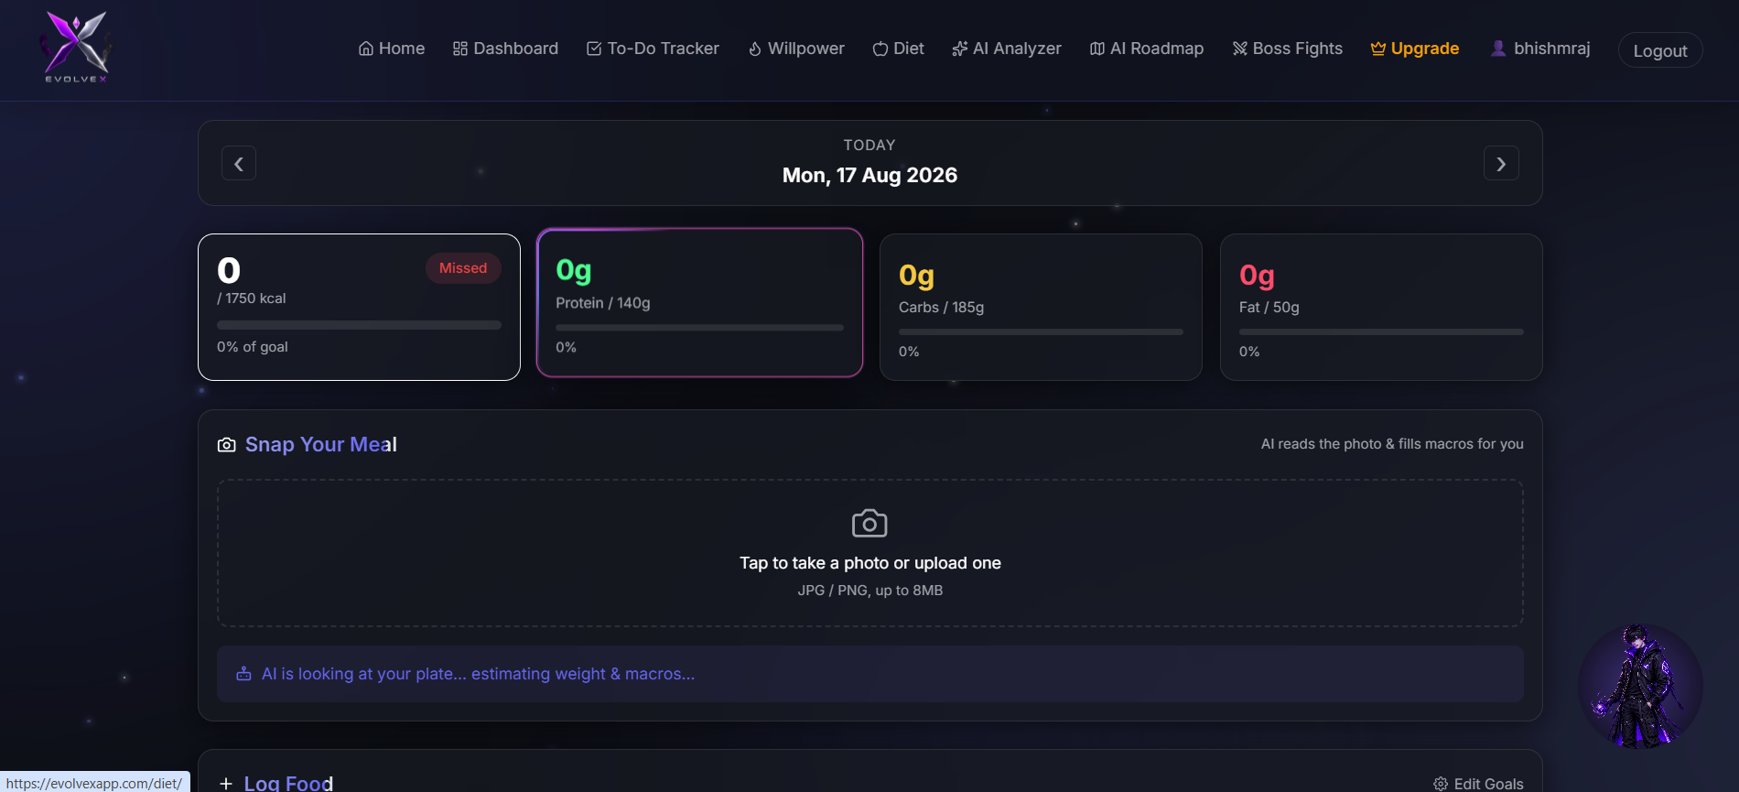Open AI Analyzer

[x=1007, y=49]
